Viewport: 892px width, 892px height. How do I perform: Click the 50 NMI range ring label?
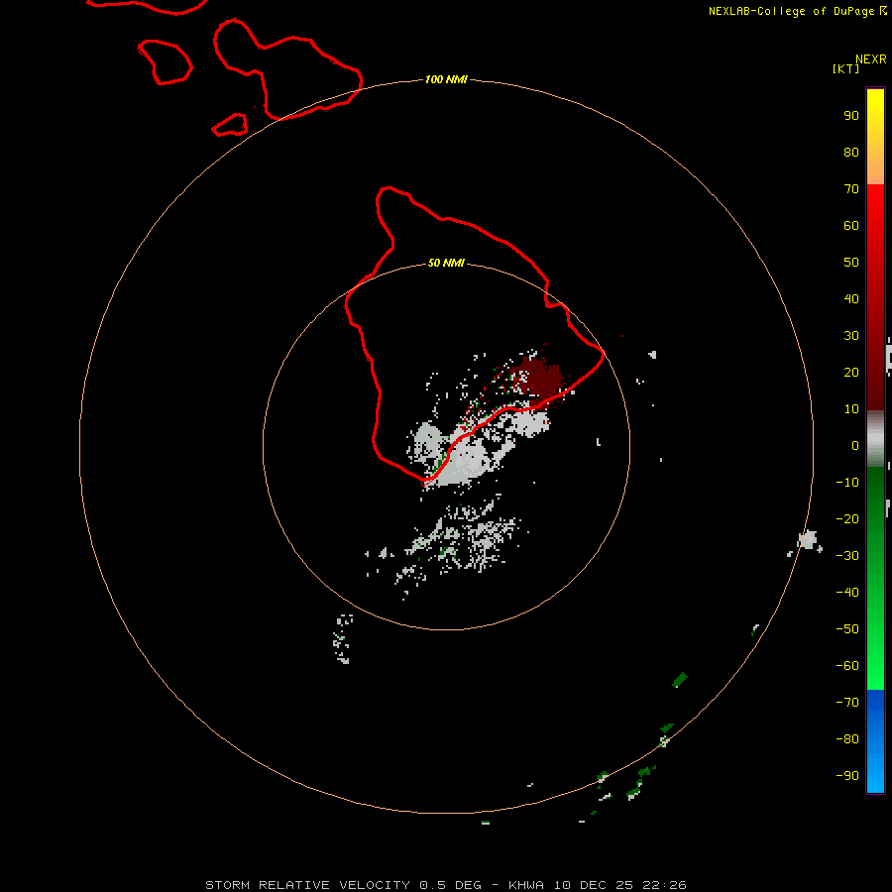pos(446,263)
